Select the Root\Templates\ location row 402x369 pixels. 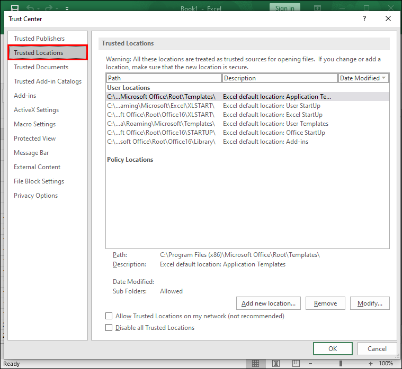[247, 97]
